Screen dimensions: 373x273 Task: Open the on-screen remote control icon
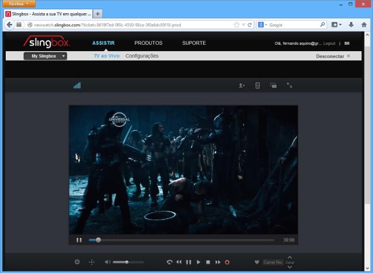(258, 85)
